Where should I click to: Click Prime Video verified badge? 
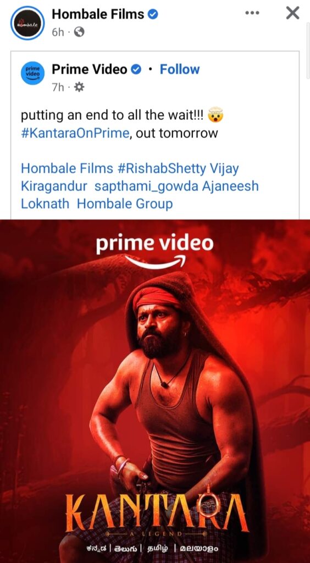click(136, 69)
